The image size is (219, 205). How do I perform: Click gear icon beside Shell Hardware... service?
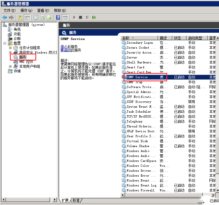(x=124, y=62)
